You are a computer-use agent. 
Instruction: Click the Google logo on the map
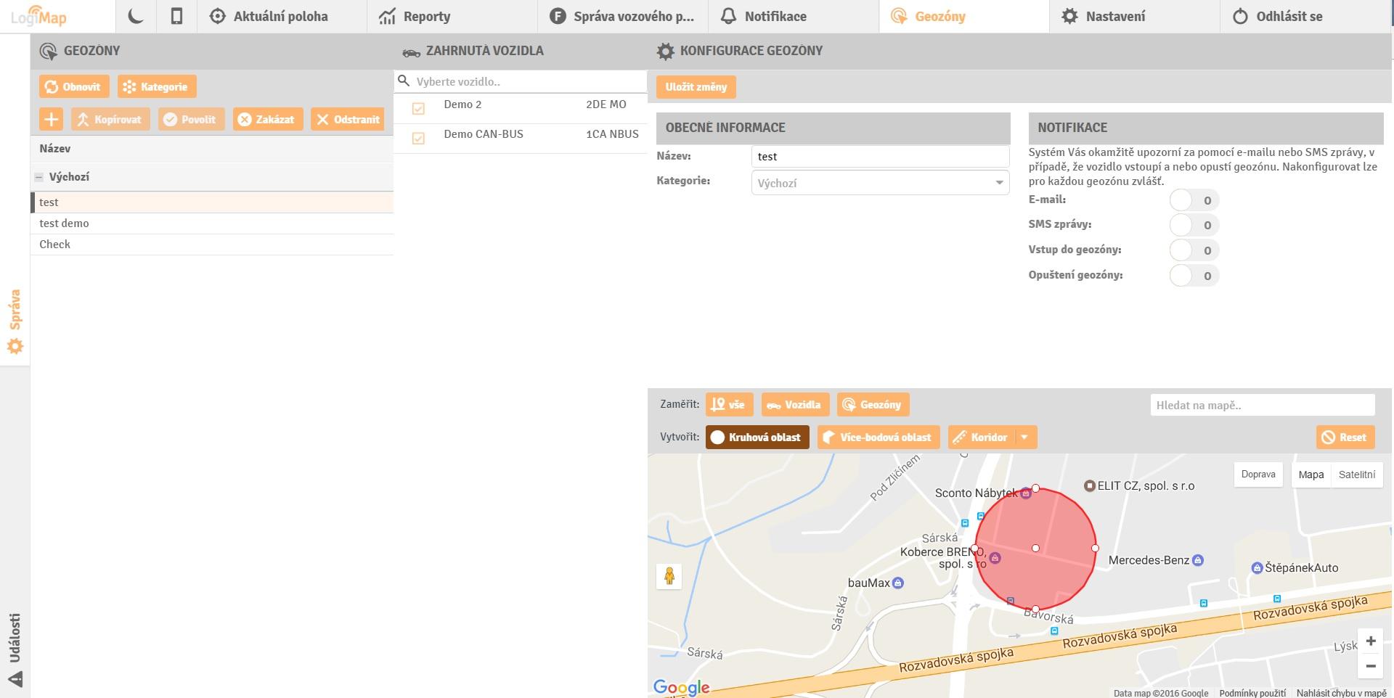pyautogui.click(x=681, y=687)
